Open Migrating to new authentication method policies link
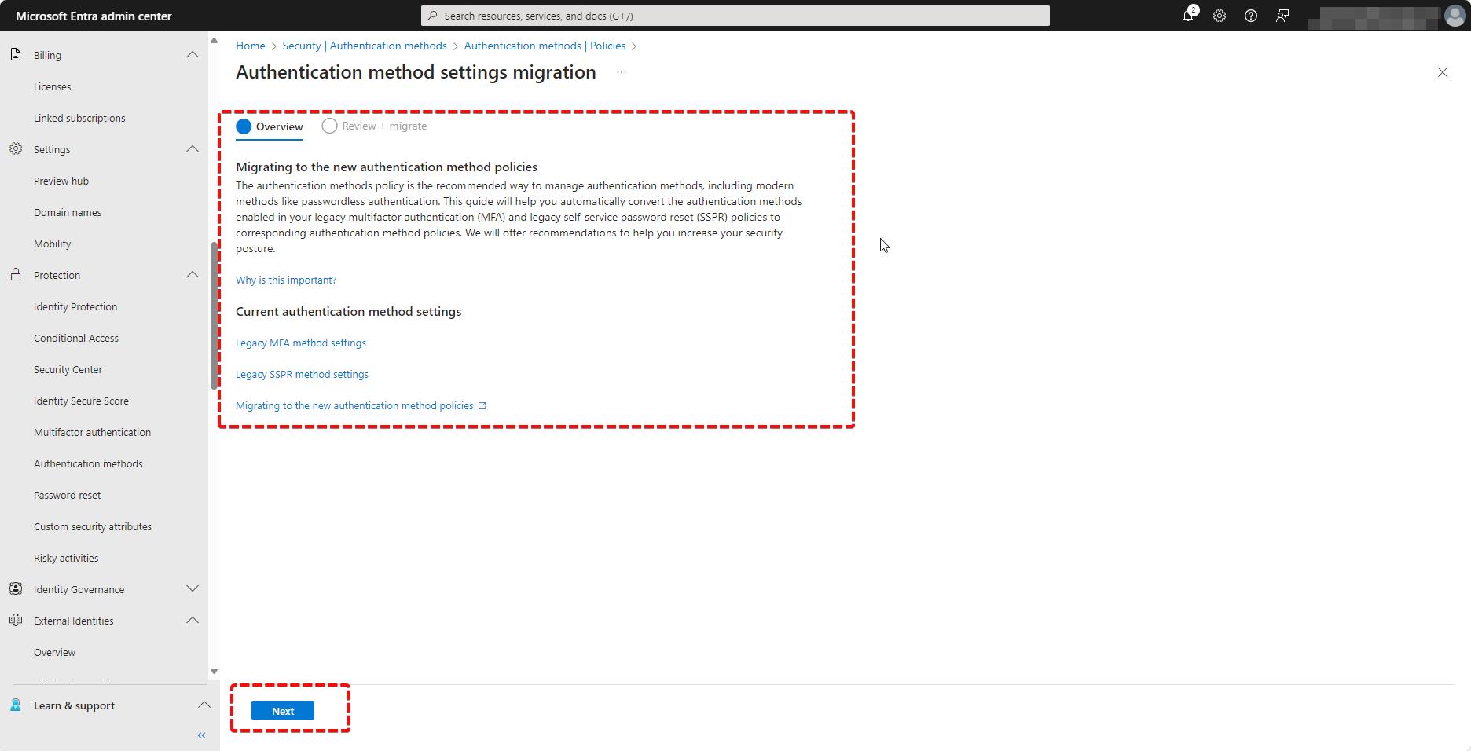 coord(354,406)
